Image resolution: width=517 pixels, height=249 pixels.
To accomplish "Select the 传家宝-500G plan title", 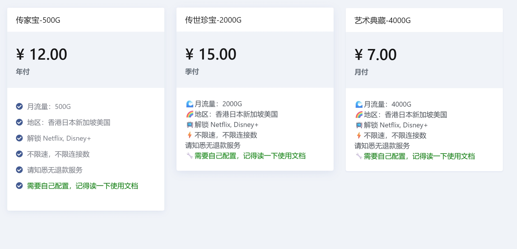I will tap(38, 20).
